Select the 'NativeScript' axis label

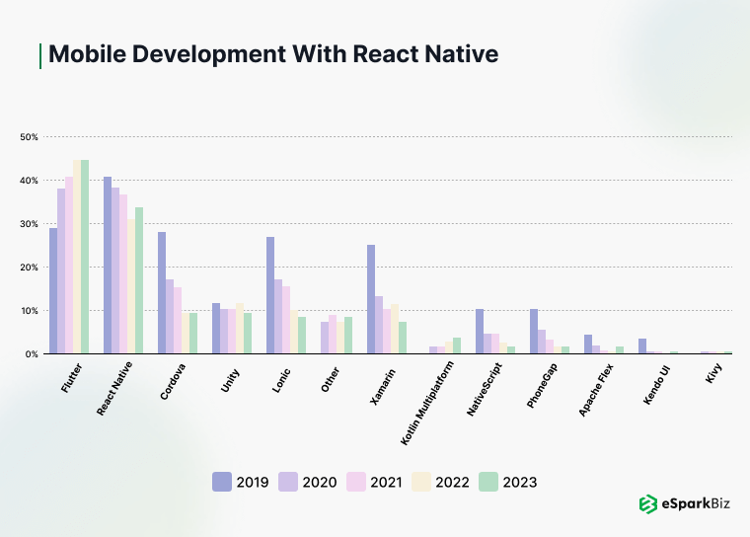485,389
